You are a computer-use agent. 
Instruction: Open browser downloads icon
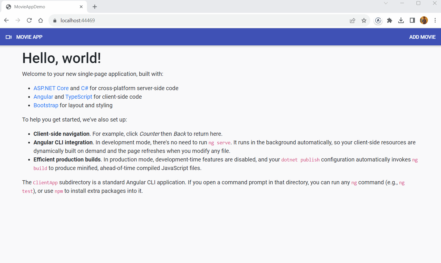click(x=401, y=20)
